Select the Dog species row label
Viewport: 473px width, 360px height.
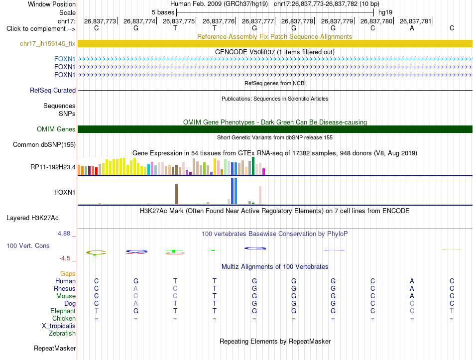[70, 304]
